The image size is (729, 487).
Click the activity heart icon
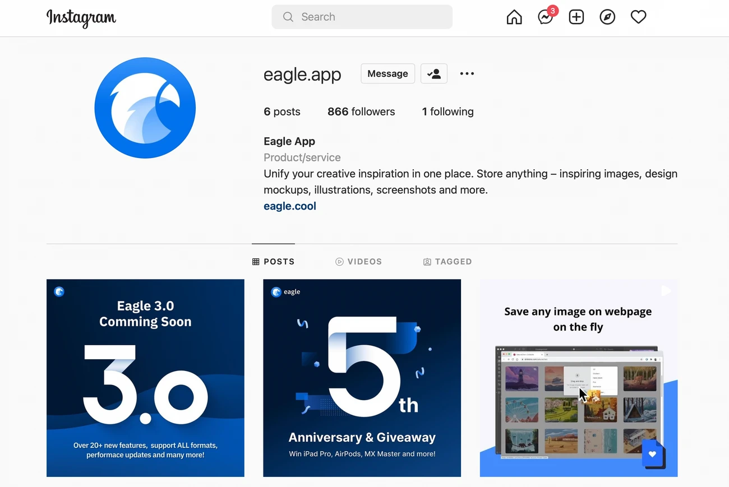point(638,17)
